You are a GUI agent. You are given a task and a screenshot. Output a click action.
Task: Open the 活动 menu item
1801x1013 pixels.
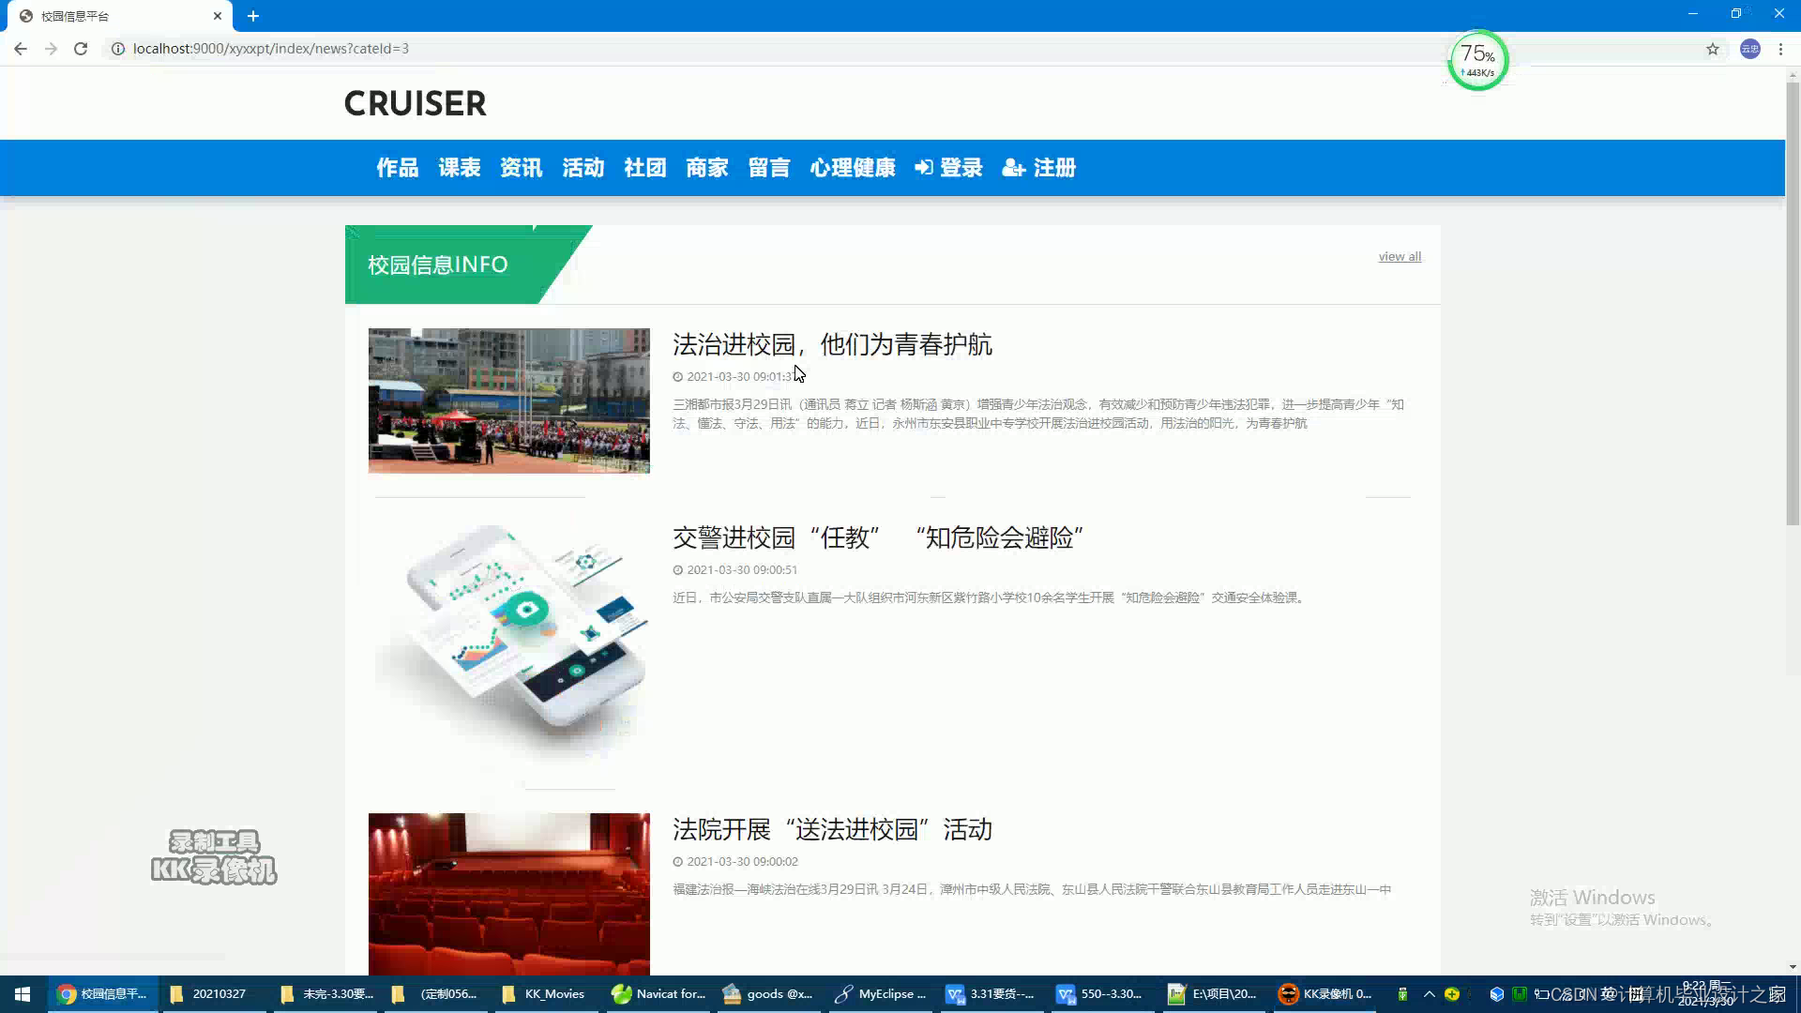pos(583,168)
